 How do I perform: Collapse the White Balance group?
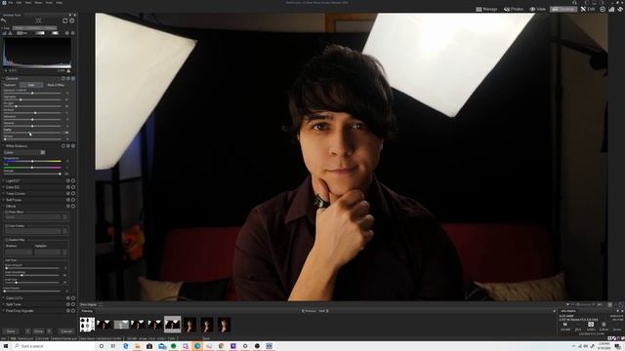tap(3, 146)
